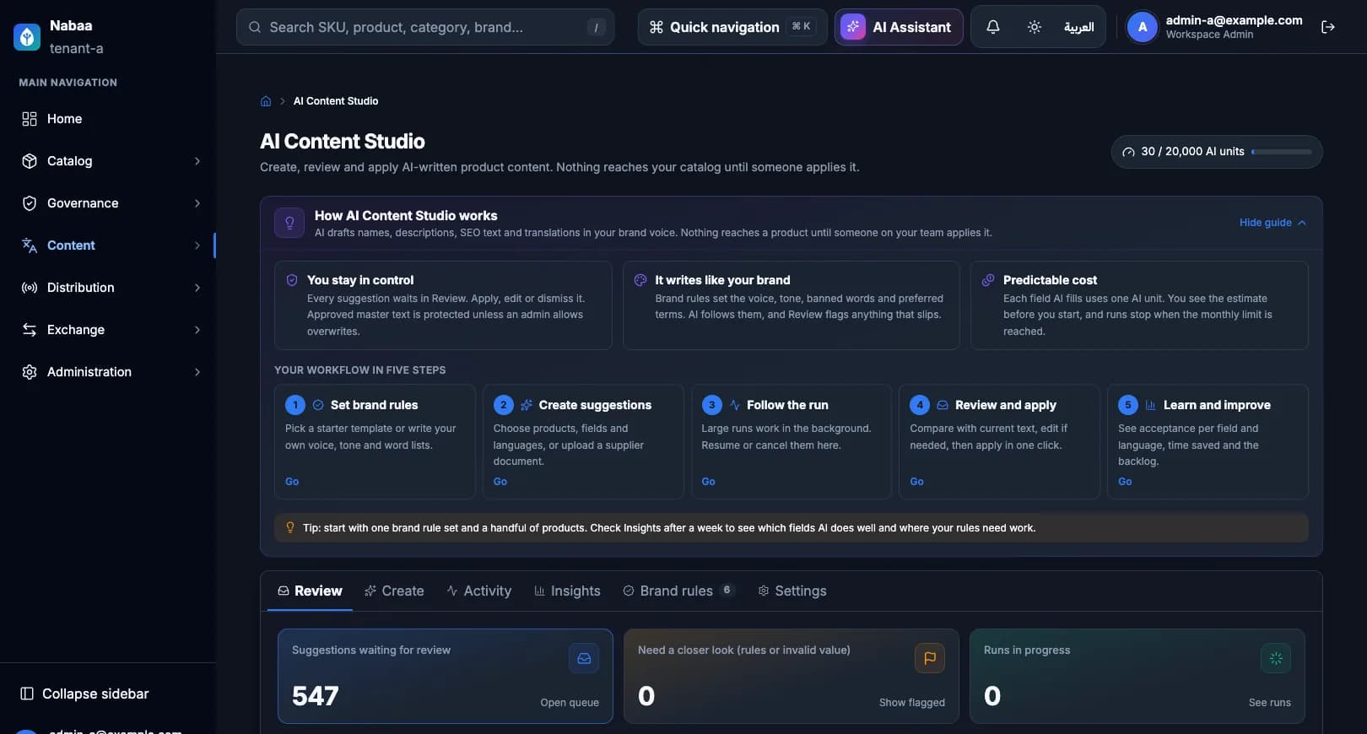Image resolution: width=1367 pixels, height=734 pixels.
Task: Click the shield icon beside You stay in control
Action: (292, 280)
